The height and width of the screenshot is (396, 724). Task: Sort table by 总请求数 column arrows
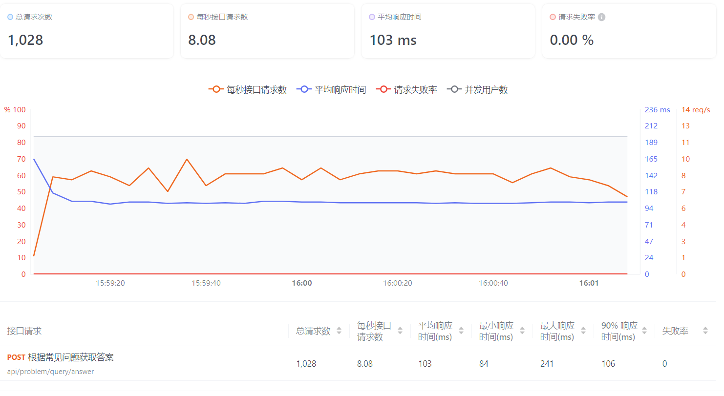pyautogui.click(x=339, y=331)
